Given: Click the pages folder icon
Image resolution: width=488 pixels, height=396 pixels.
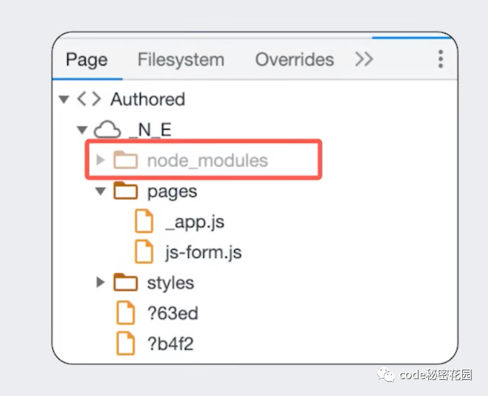Looking at the screenshot, I should pos(126,190).
